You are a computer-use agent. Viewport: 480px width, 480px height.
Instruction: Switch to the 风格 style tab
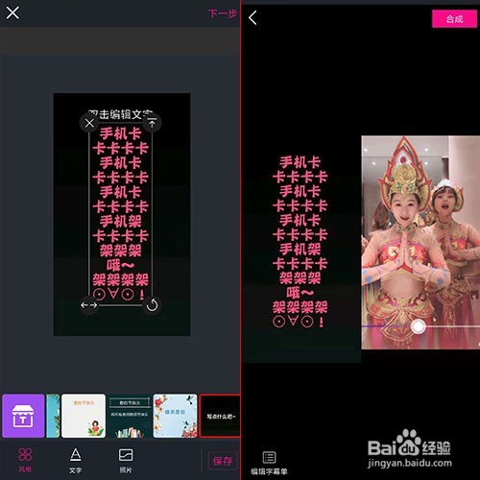(x=25, y=460)
